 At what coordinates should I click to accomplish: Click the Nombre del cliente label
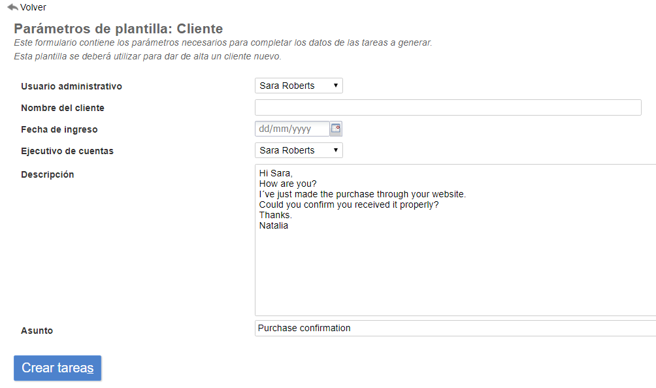63,108
